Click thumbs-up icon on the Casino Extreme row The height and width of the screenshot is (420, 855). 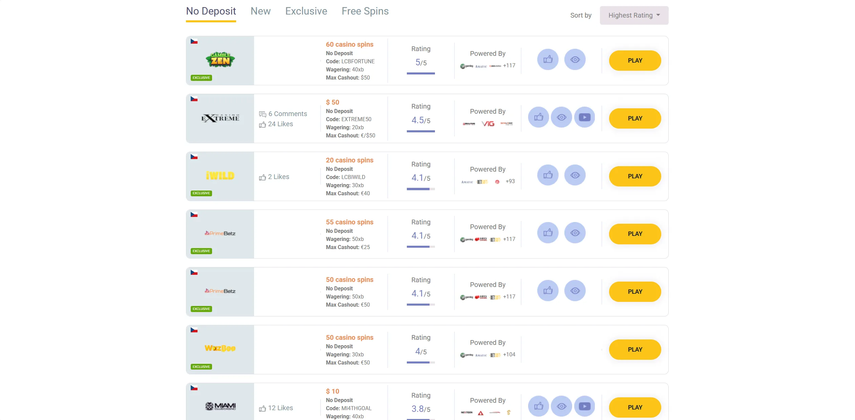tap(539, 117)
